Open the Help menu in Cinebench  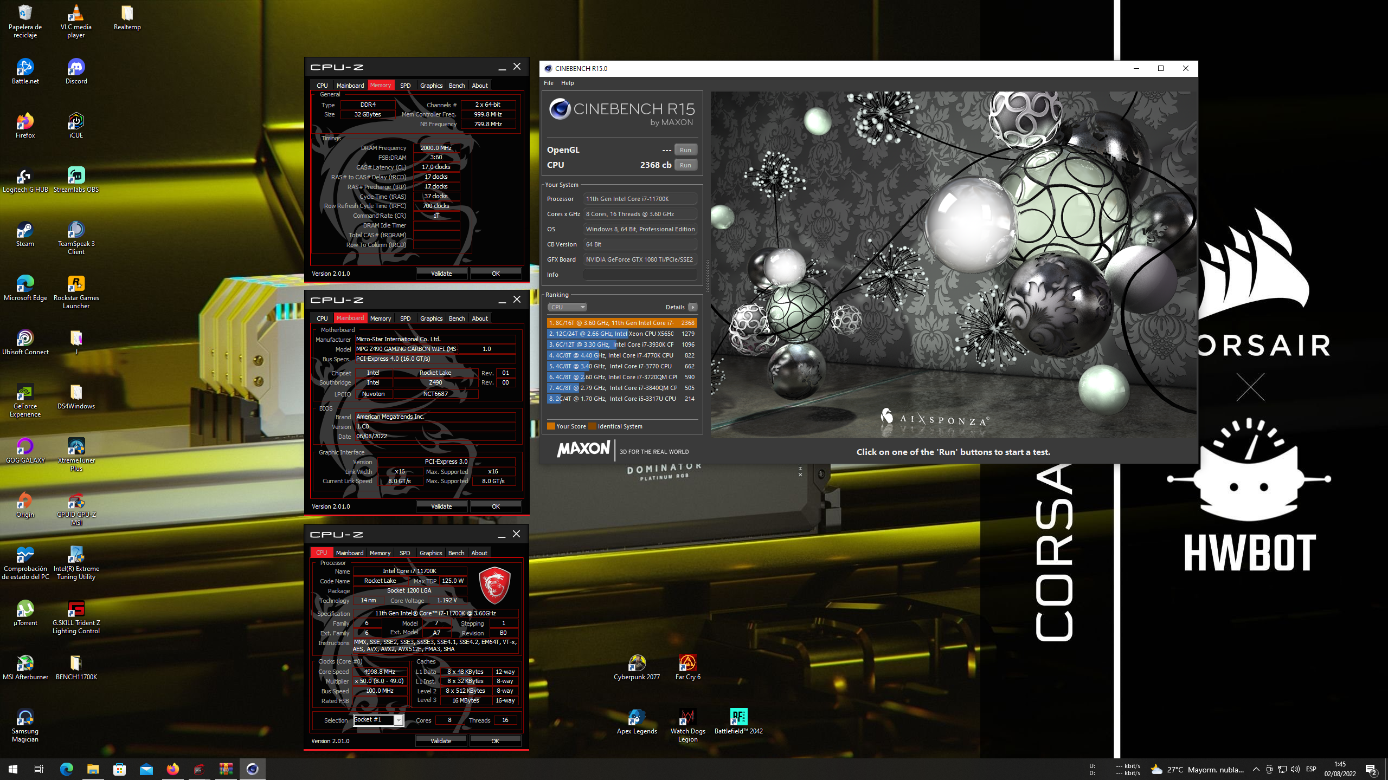pyautogui.click(x=567, y=83)
